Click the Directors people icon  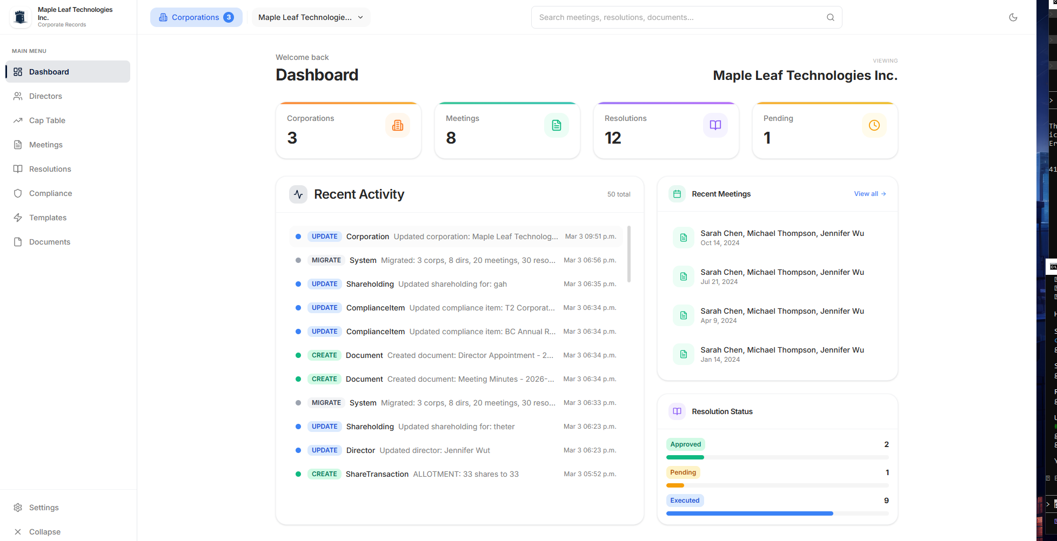(18, 96)
